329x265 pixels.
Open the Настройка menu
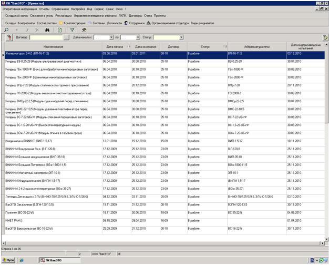tap(78, 9)
